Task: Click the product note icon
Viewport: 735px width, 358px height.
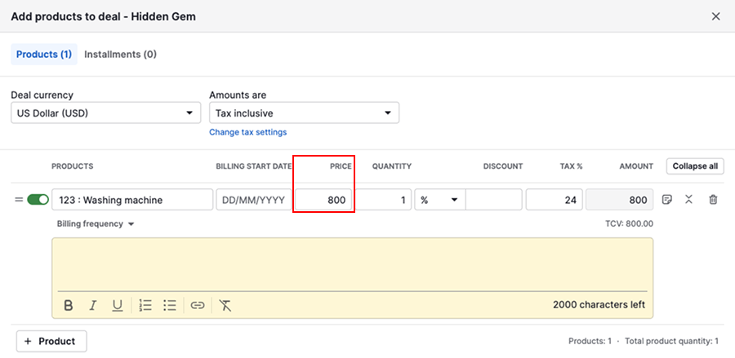Action: [x=667, y=200]
